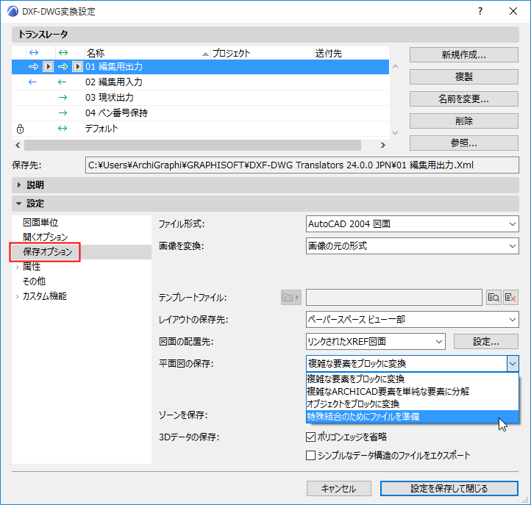Collapse the 平面図の保存 dropdown
Screen dimensions: 531x505
tap(513, 364)
